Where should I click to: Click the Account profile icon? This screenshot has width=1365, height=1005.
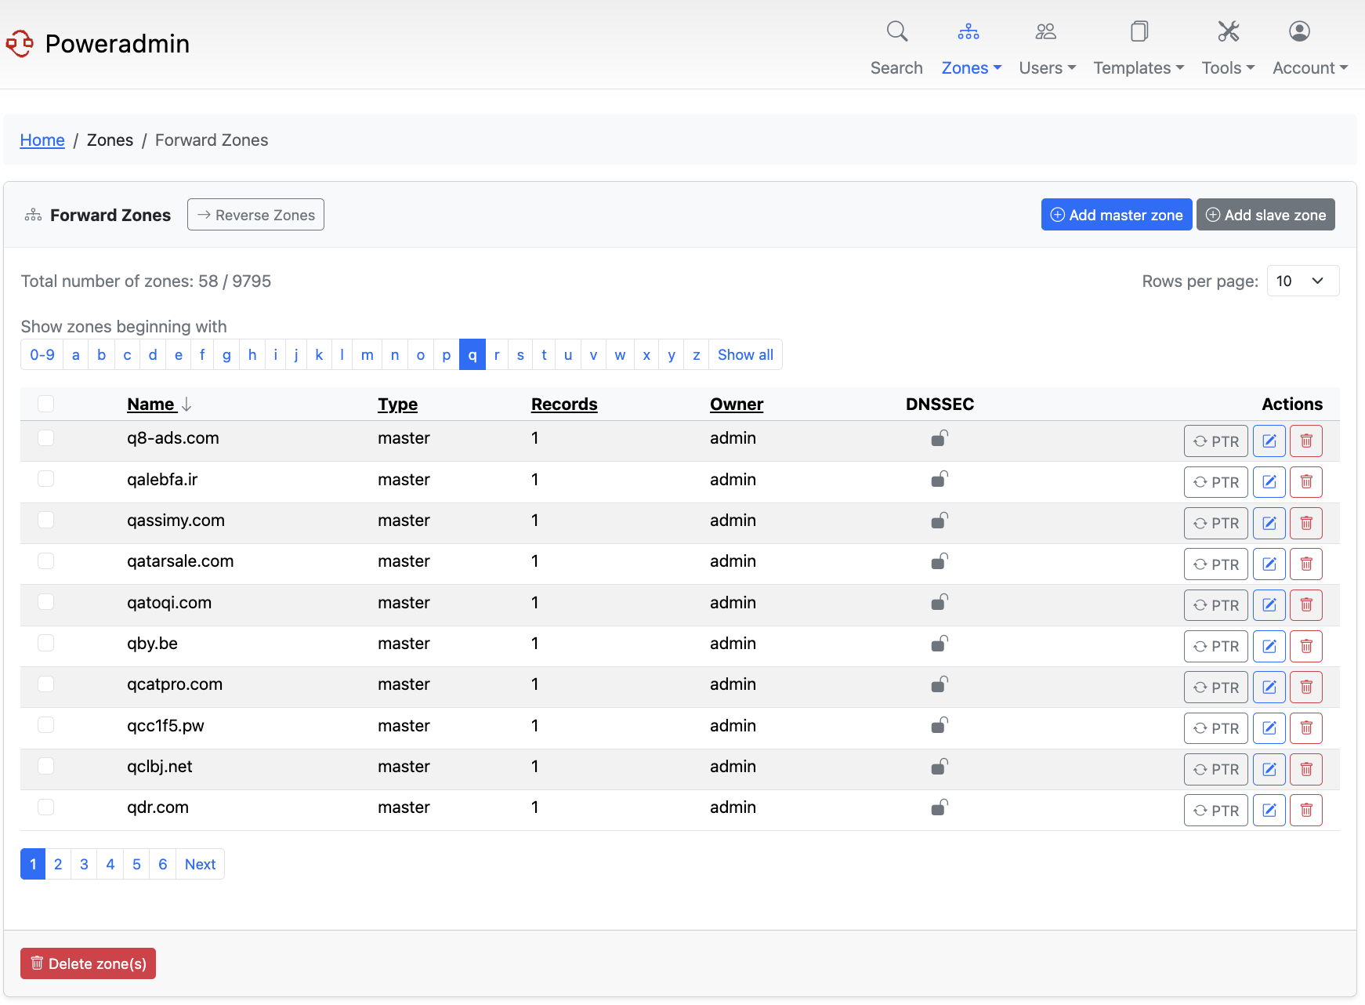[1298, 31]
